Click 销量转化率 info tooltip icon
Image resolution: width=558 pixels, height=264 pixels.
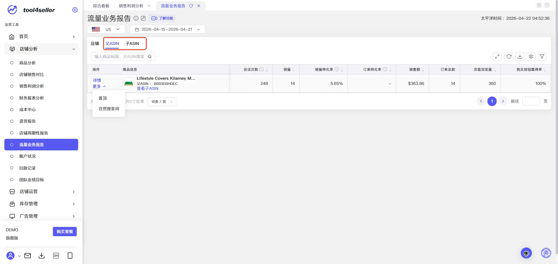pyautogui.click(x=337, y=69)
